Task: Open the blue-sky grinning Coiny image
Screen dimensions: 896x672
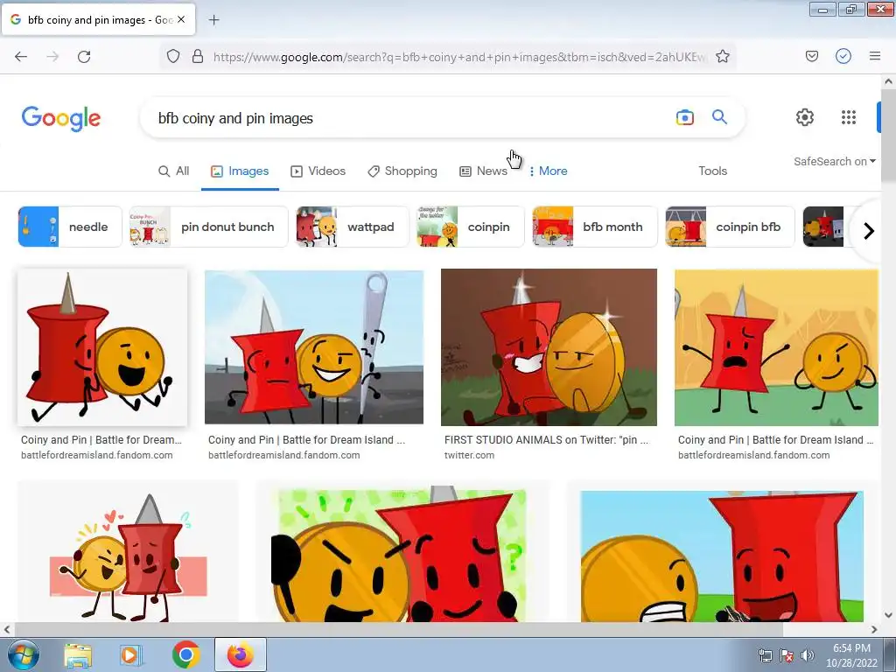Action: pos(722,556)
